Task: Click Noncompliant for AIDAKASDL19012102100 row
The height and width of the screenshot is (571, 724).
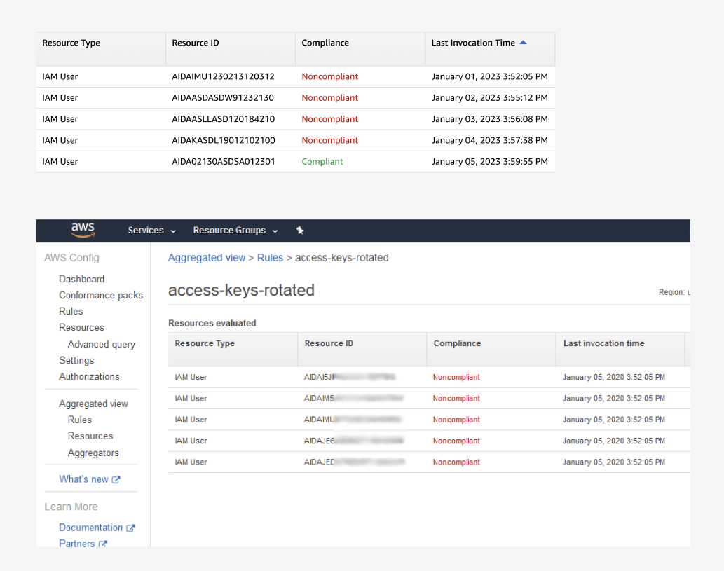Action: (329, 140)
